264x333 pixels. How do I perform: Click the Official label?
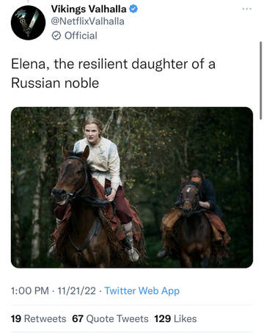pyautogui.click(x=81, y=36)
